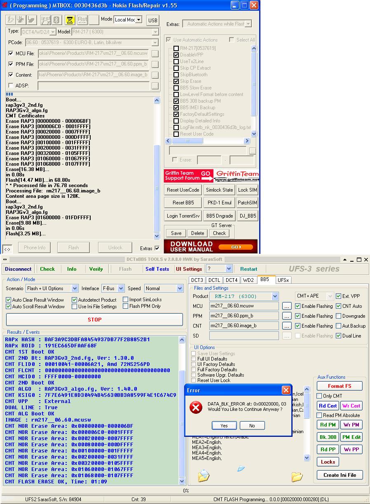This screenshot has height=504, width=370.
Task: Switch to the DCTL tab
Action: [214, 280]
